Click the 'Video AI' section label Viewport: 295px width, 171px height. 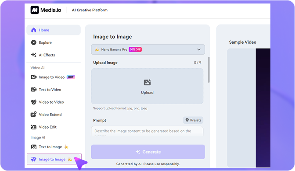click(38, 68)
